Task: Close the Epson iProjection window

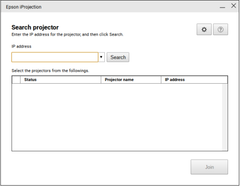Action: coord(234,6)
